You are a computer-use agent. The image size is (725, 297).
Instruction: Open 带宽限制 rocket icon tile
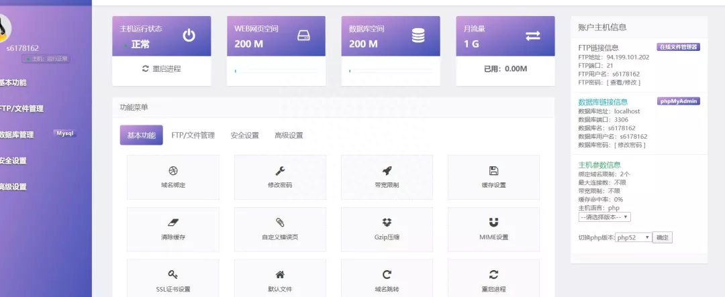tap(387, 171)
